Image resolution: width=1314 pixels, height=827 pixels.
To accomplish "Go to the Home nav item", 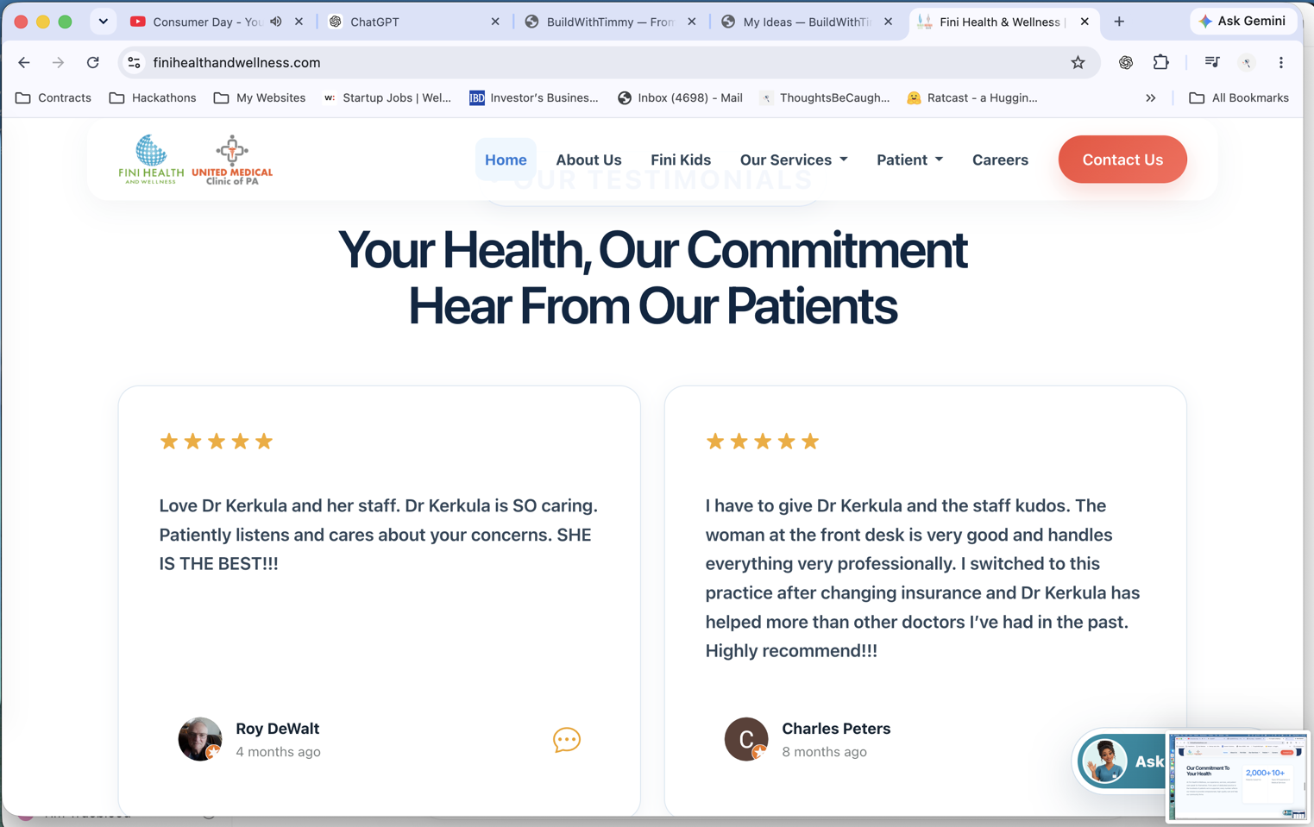I will click(x=506, y=160).
